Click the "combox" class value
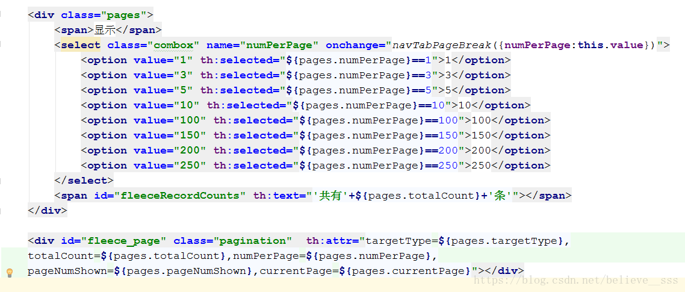 pos(173,45)
